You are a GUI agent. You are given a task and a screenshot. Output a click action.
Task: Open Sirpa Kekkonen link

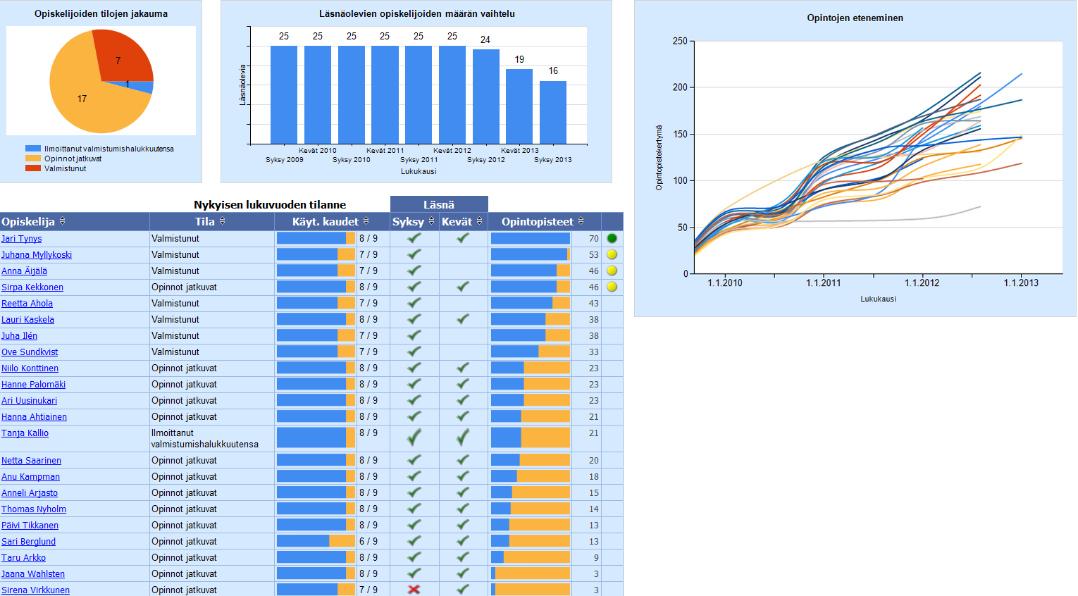pyautogui.click(x=32, y=287)
